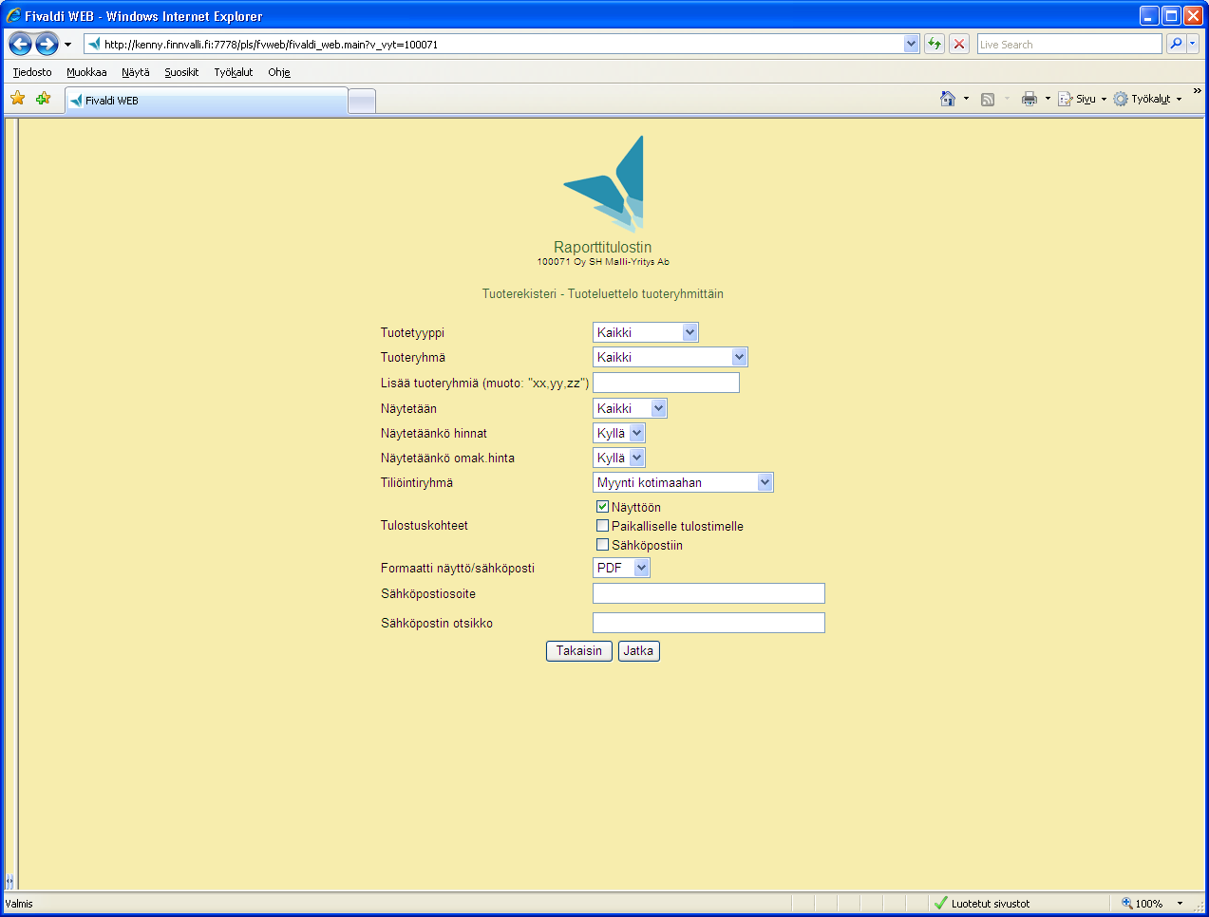Expand the address bar history dropdown
Viewport: 1209px width, 917px height.
coord(912,44)
